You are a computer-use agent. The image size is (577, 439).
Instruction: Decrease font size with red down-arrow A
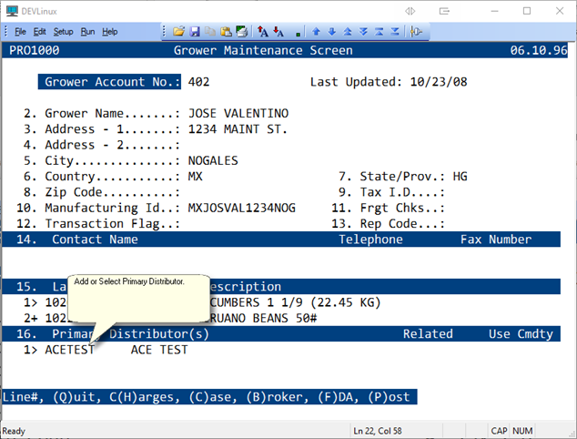pyautogui.click(x=278, y=32)
